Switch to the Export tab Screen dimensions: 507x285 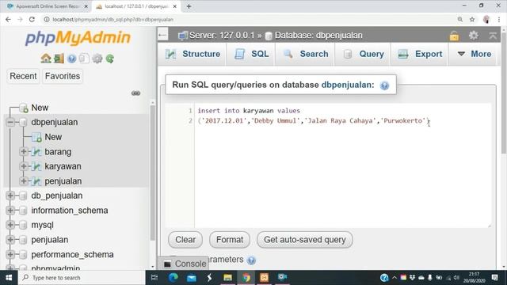(419, 54)
